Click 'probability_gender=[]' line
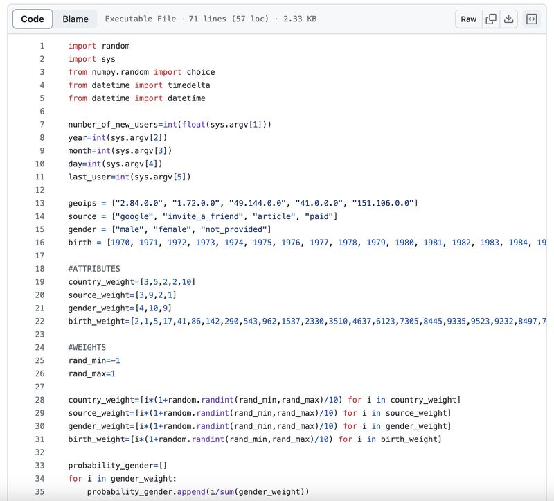 pos(118,466)
